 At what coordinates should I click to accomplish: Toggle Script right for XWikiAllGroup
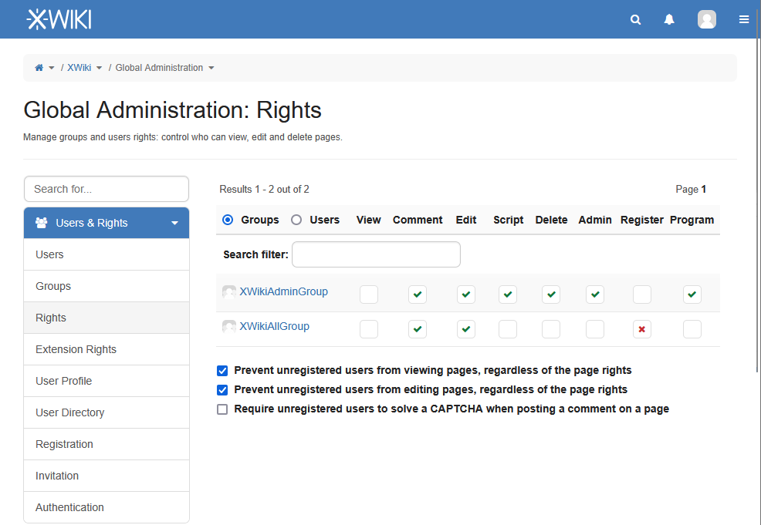click(x=508, y=329)
